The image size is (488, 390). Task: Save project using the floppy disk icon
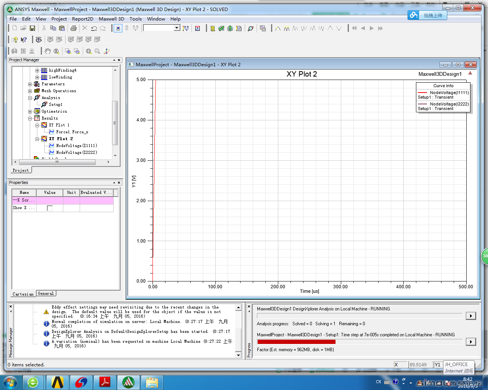[x=32, y=28]
